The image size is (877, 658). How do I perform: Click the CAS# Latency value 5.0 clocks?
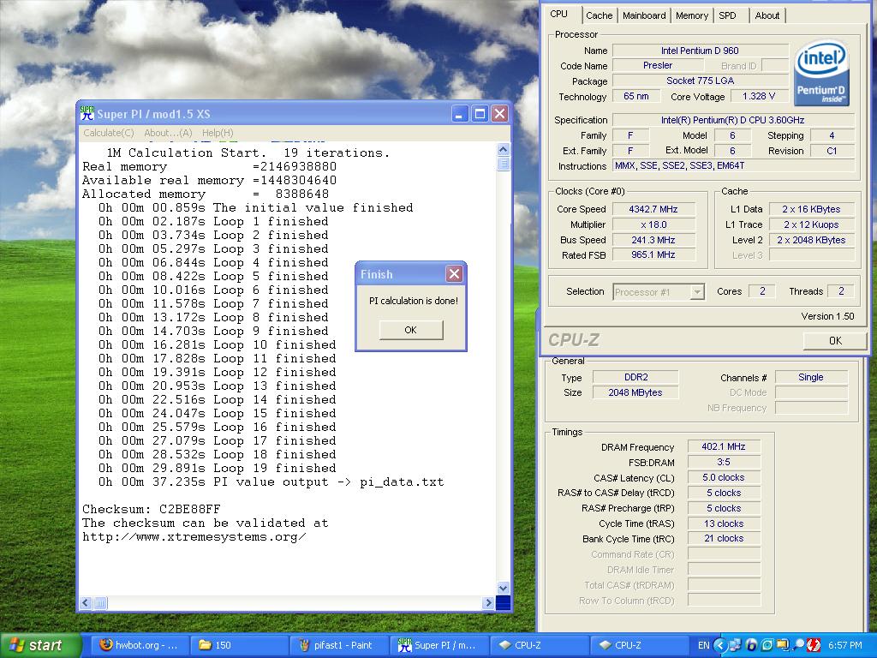[723, 477]
